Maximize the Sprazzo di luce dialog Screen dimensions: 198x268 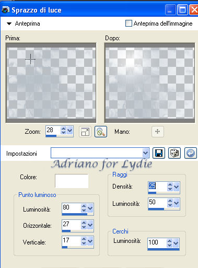[x=182, y=10]
